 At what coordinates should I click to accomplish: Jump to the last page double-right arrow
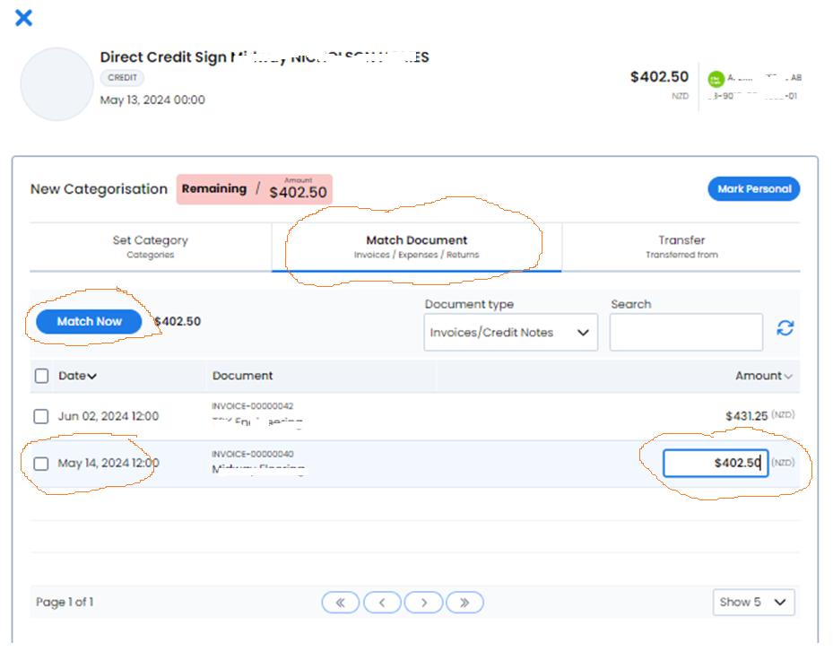pos(464,602)
